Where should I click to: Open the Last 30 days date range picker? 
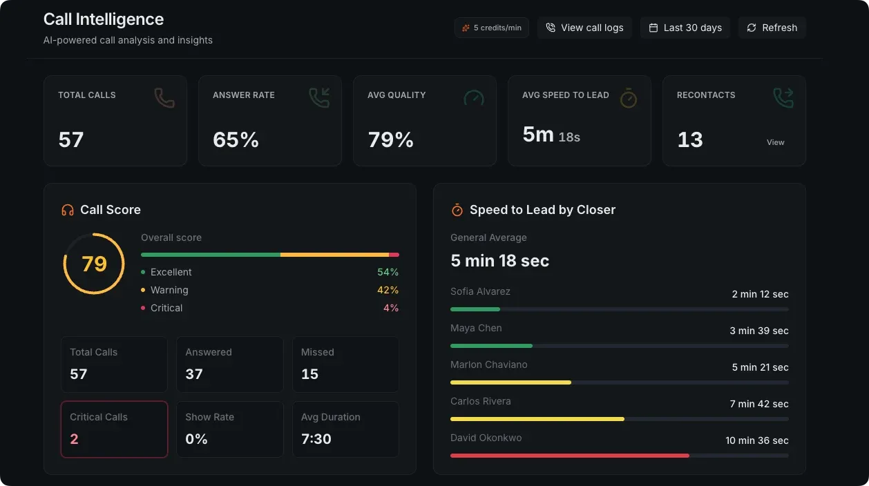pyautogui.click(x=685, y=28)
